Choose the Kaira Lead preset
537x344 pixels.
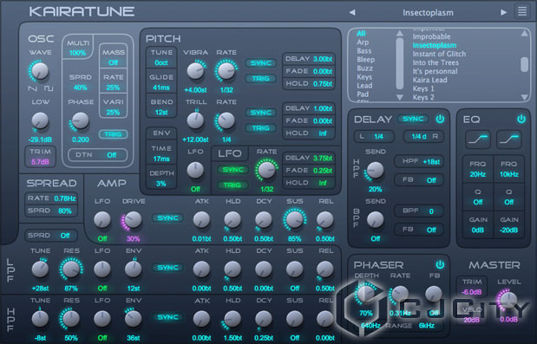click(429, 80)
